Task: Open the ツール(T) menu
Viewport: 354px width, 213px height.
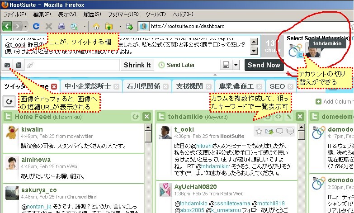Action: [156, 14]
